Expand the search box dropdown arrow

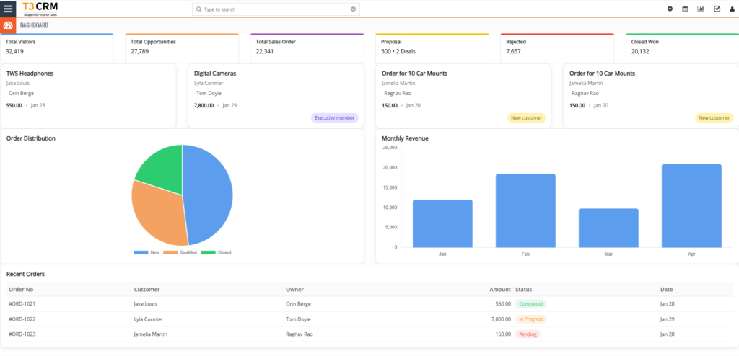point(353,9)
